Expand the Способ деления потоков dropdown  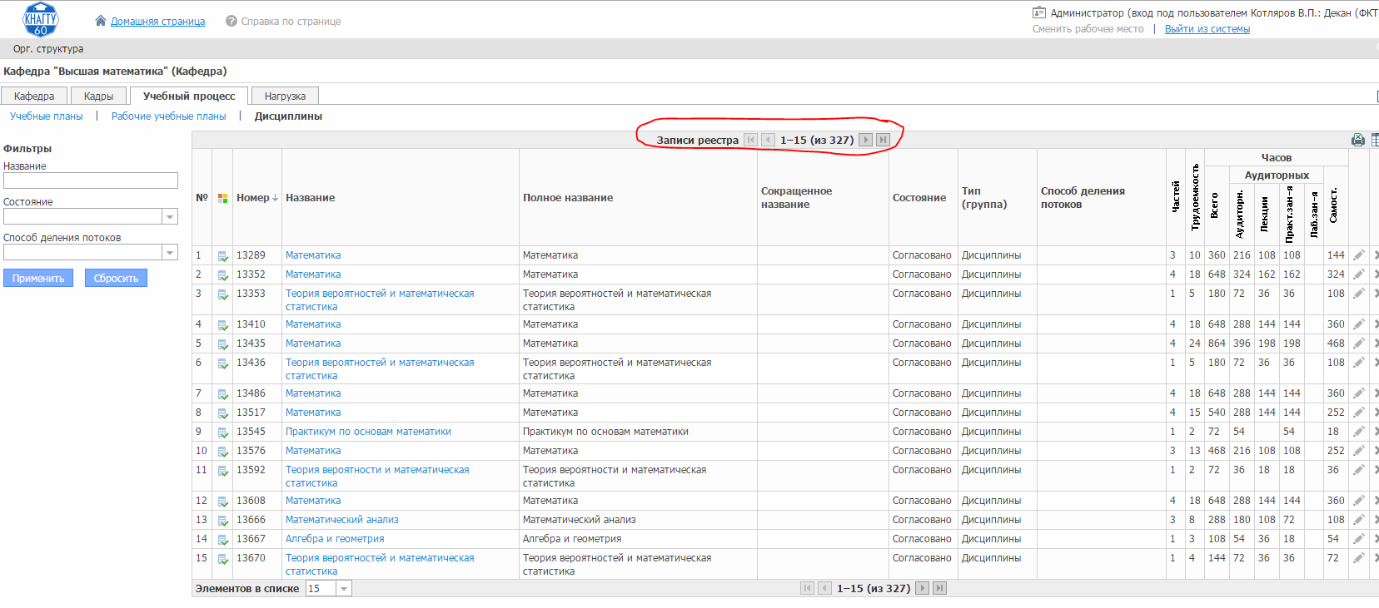[x=170, y=252]
